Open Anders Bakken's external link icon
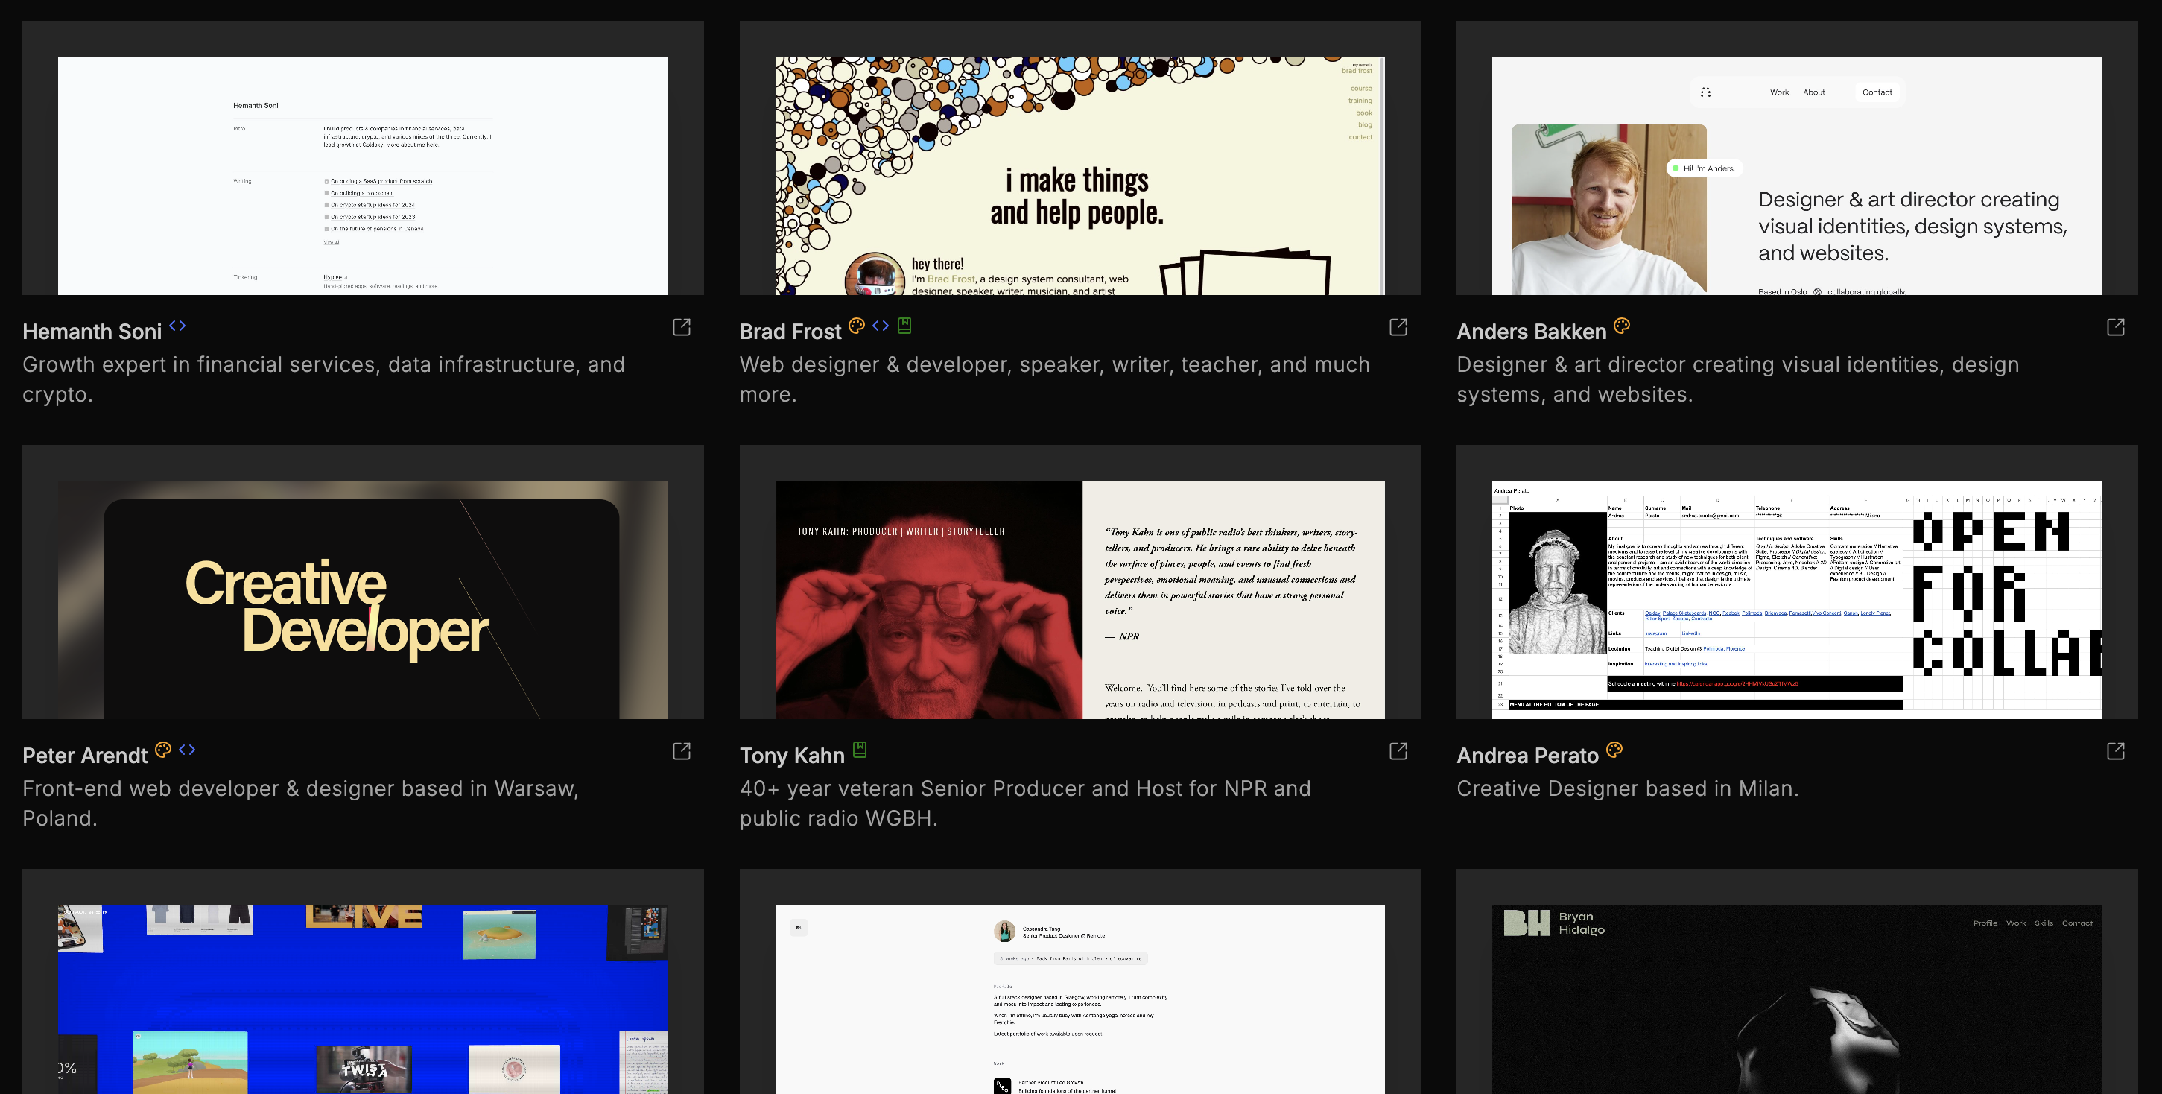 (x=2116, y=327)
